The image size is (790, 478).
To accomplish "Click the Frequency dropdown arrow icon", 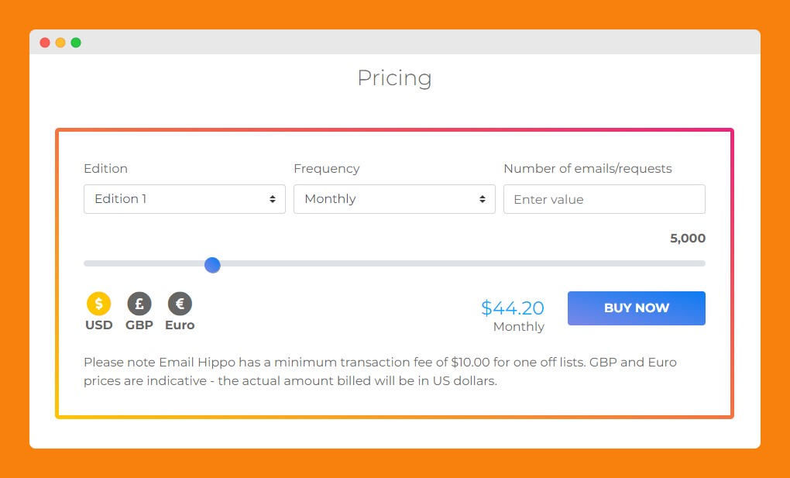I will pyautogui.click(x=483, y=199).
